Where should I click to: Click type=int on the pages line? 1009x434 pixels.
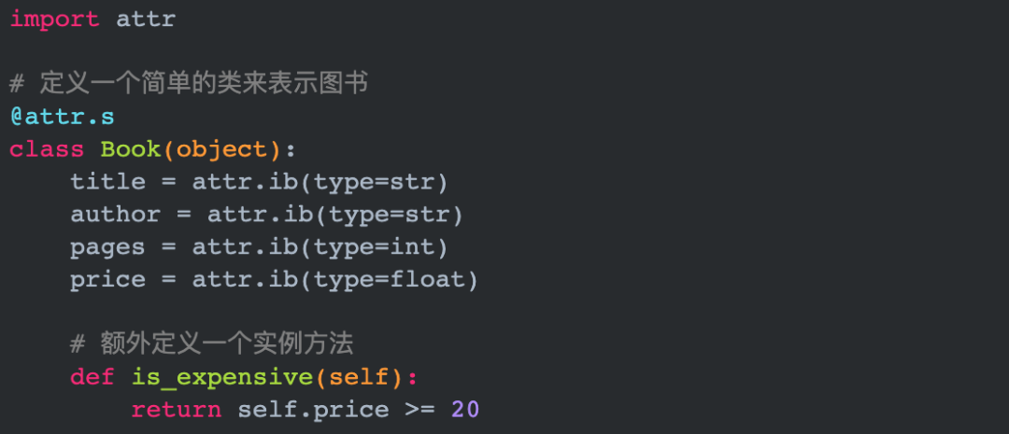(x=373, y=247)
